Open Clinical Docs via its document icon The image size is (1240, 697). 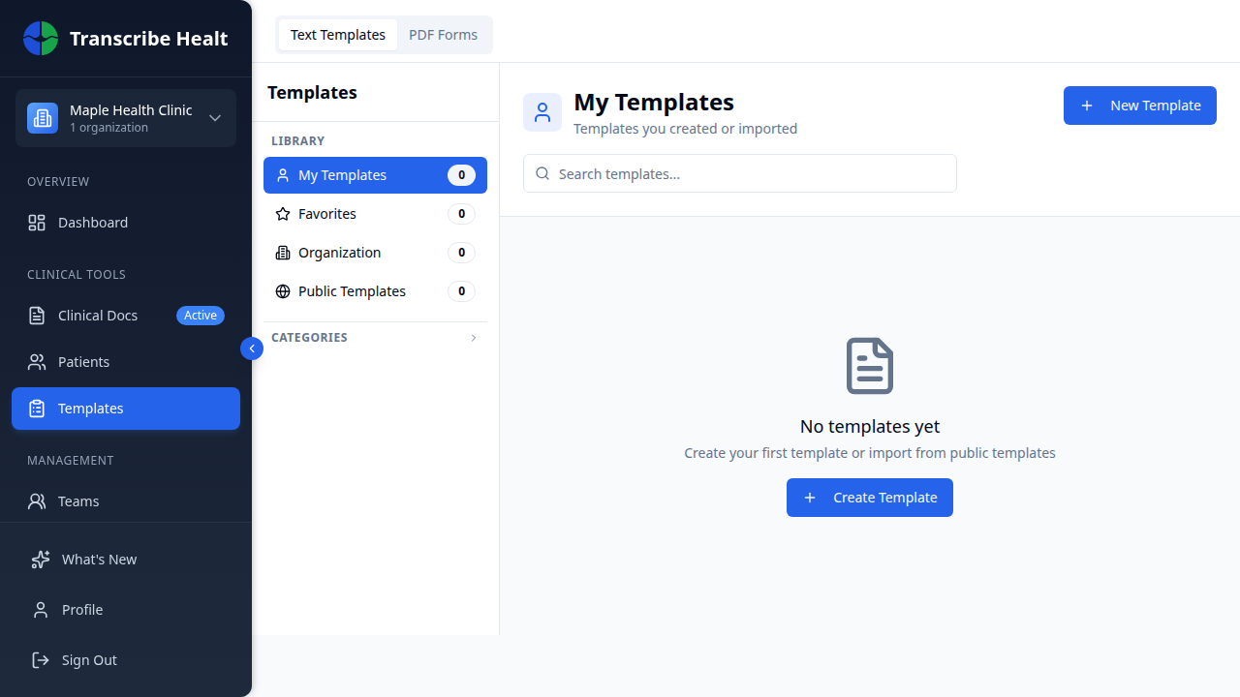coord(36,315)
